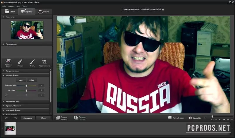235x138 pixels.
Task: Select the Кисть brush tool
Action: [32, 63]
